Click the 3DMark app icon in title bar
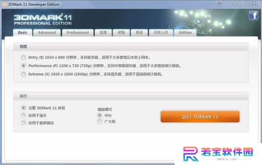 (4, 4)
